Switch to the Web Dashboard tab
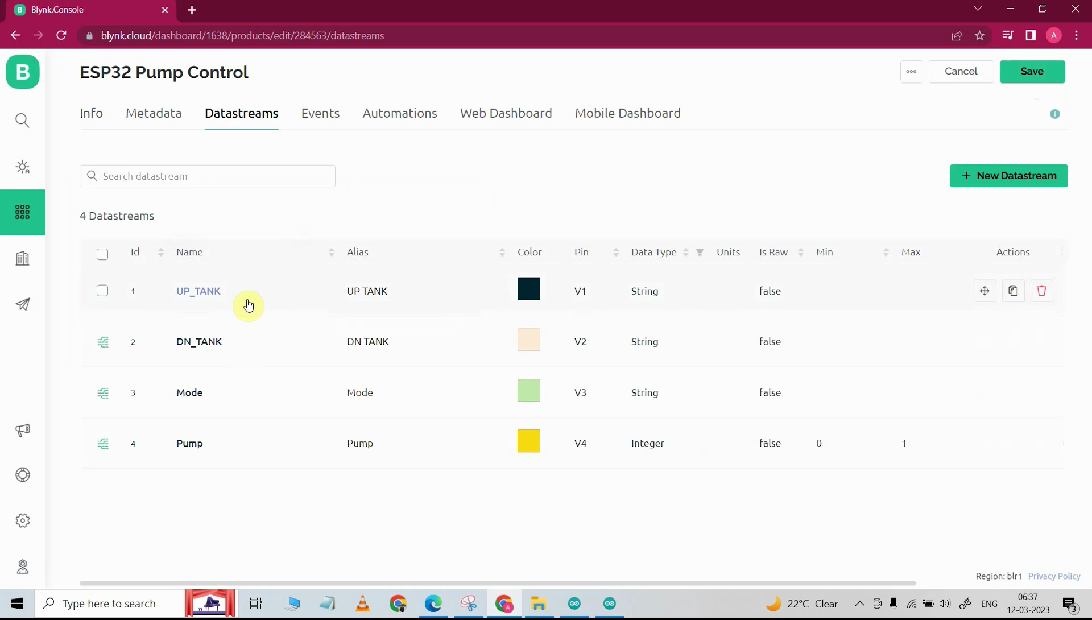This screenshot has width=1092, height=620. coord(506,113)
